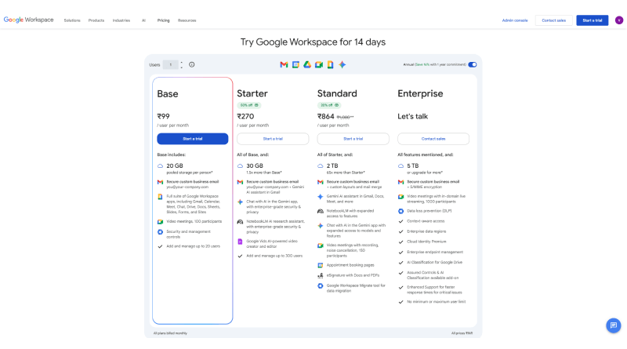The width and height of the screenshot is (627, 349).
Task: Click the Users number input field
Action: [170, 64]
